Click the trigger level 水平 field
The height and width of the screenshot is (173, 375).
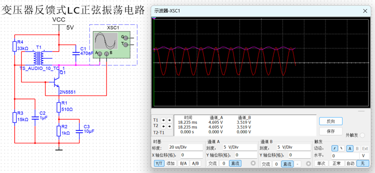345,156
